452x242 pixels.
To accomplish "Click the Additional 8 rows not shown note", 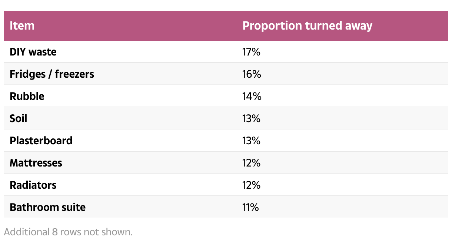I will (68, 232).
